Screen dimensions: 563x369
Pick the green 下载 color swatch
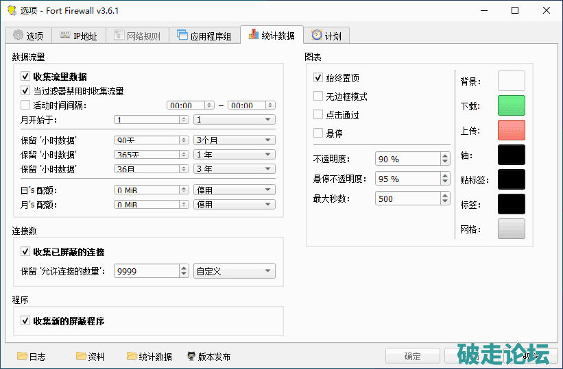(x=511, y=105)
